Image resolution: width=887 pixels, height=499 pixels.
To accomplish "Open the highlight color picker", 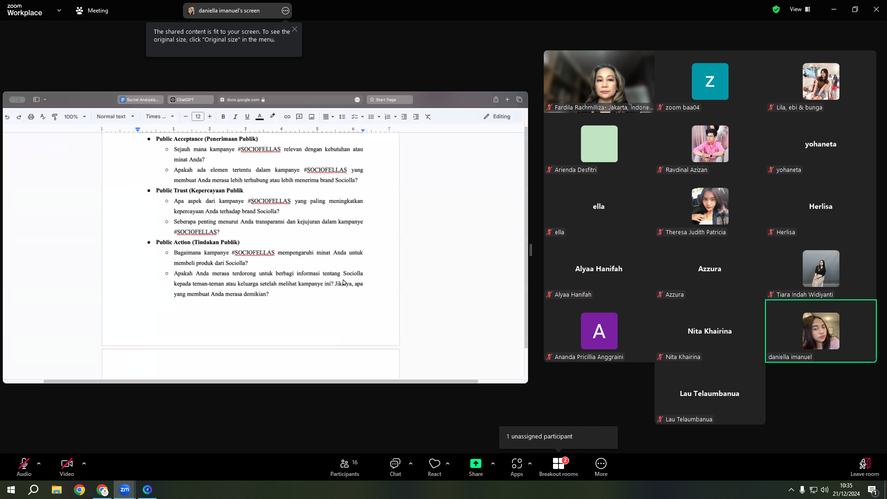I will [272, 116].
